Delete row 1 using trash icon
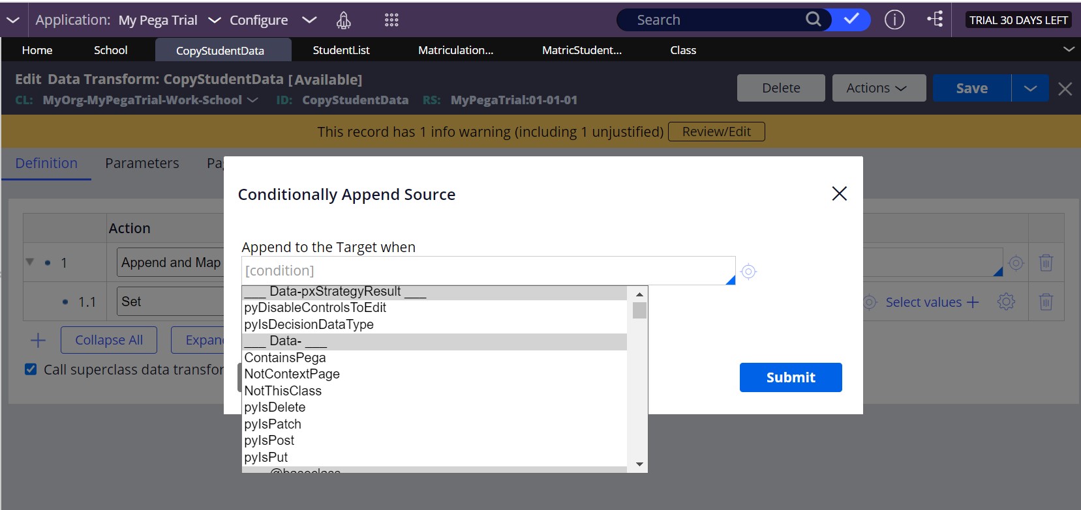Screen dimensions: 1081x510 coord(1046,262)
